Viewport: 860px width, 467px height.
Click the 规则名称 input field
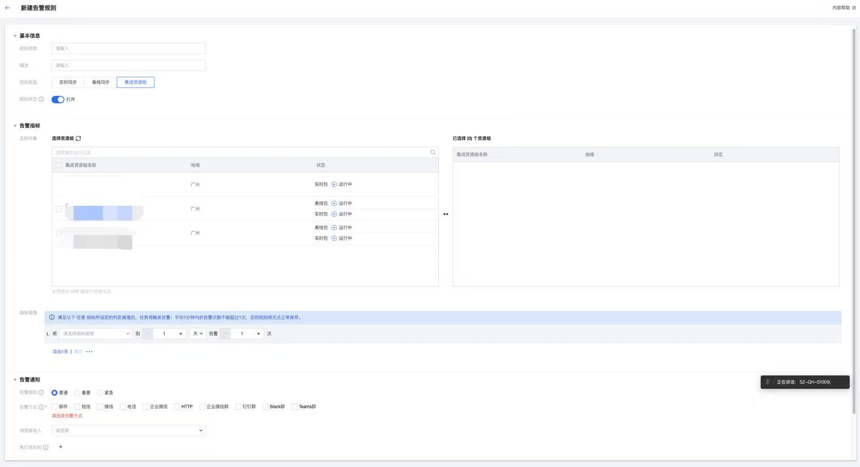(x=128, y=49)
